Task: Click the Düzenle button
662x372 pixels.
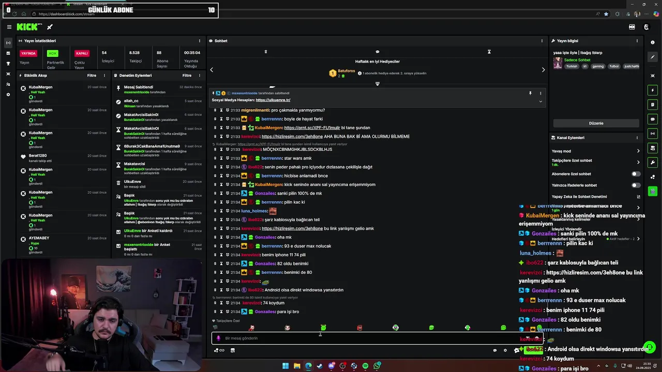Action: (x=596, y=123)
